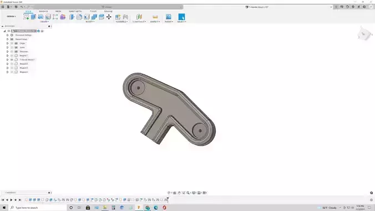The height and width of the screenshot is (211, 375).
Task: Jump to the timeline beginning
Action: (x=3, y=200)
